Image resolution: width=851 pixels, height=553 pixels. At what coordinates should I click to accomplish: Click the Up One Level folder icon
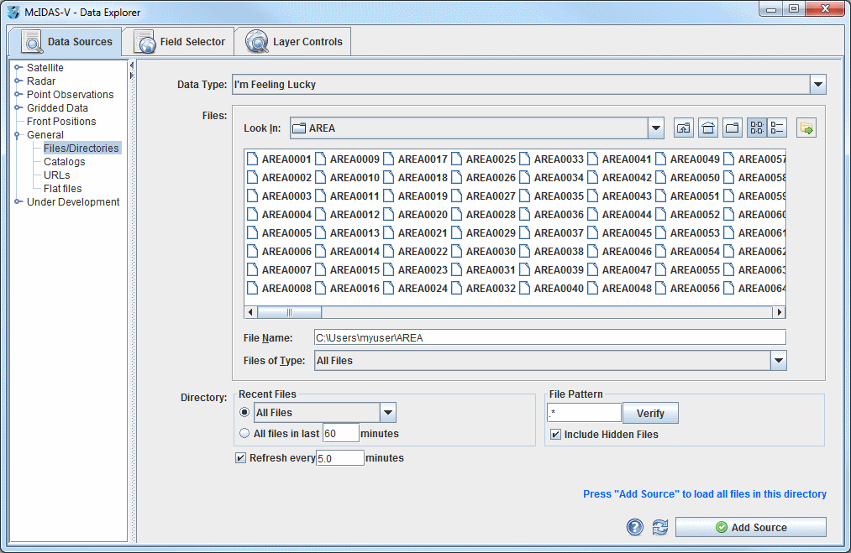(x=684, y=128)
